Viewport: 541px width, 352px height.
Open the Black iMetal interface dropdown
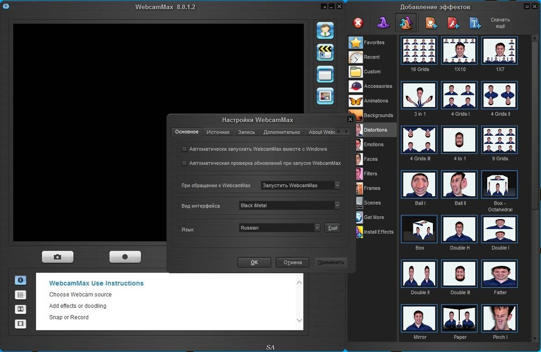(290, 205)
